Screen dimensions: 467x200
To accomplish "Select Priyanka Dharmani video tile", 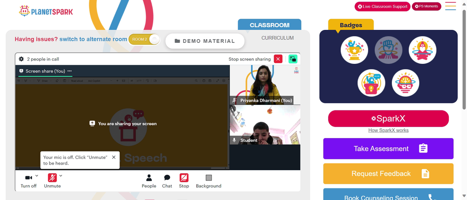I will (265, 85).
